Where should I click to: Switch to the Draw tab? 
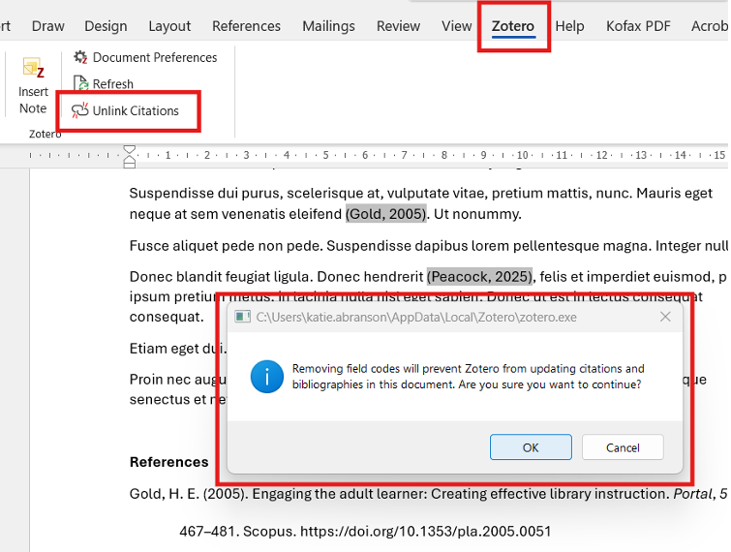tap(48, 26)
